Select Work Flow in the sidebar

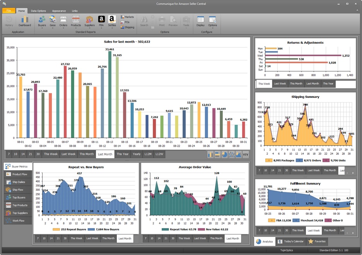click(18, 221)
